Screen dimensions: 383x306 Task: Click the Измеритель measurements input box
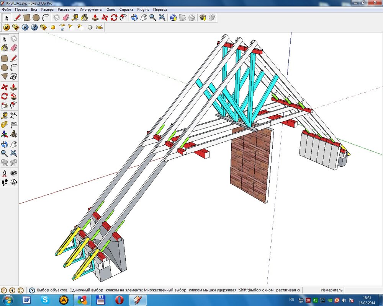point(362,290)
